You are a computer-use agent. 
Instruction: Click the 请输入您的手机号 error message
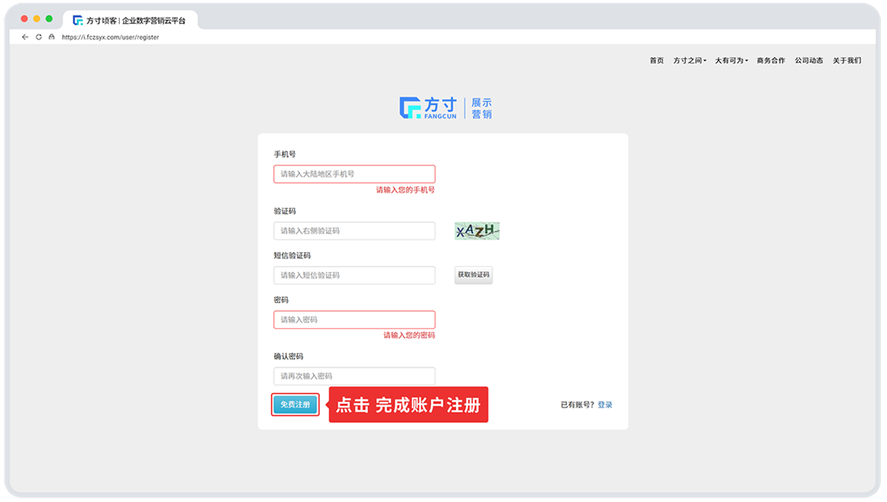click(x=405, y=190)
